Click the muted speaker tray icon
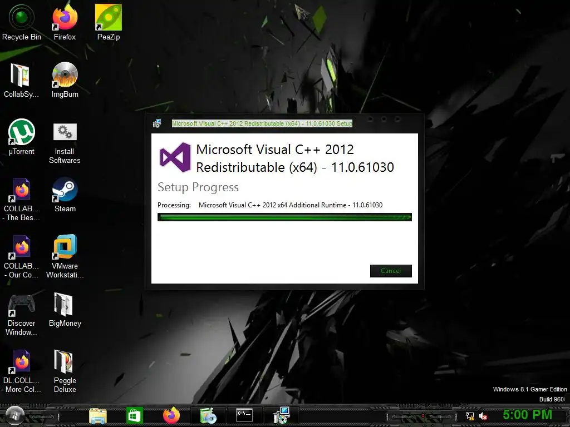This screenshot has height=427, width=570. (483, 416)
